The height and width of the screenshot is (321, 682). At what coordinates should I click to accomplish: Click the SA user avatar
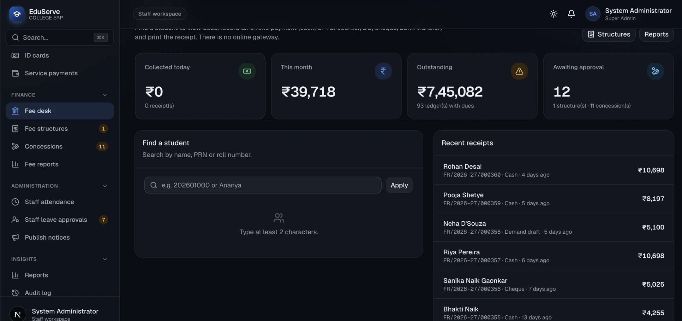tap(593, 14)
